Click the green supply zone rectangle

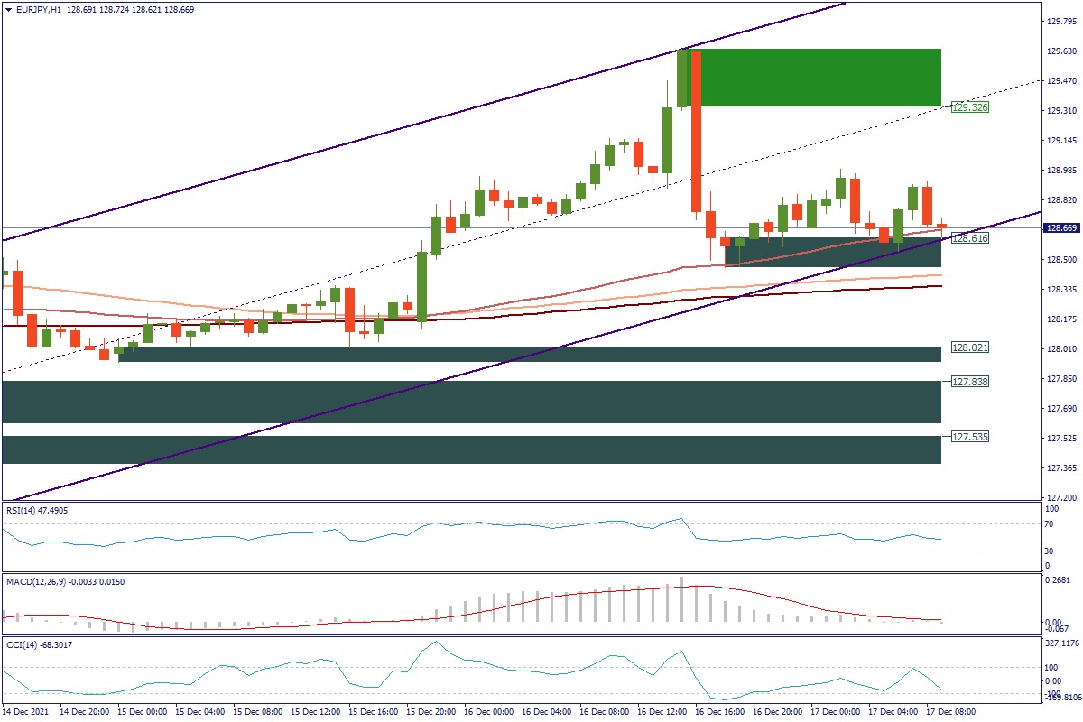coord(817,78)
